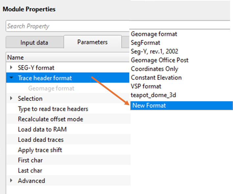233x194 pixels.
Task: Click the New Format entry
Action: pos(149,106)
